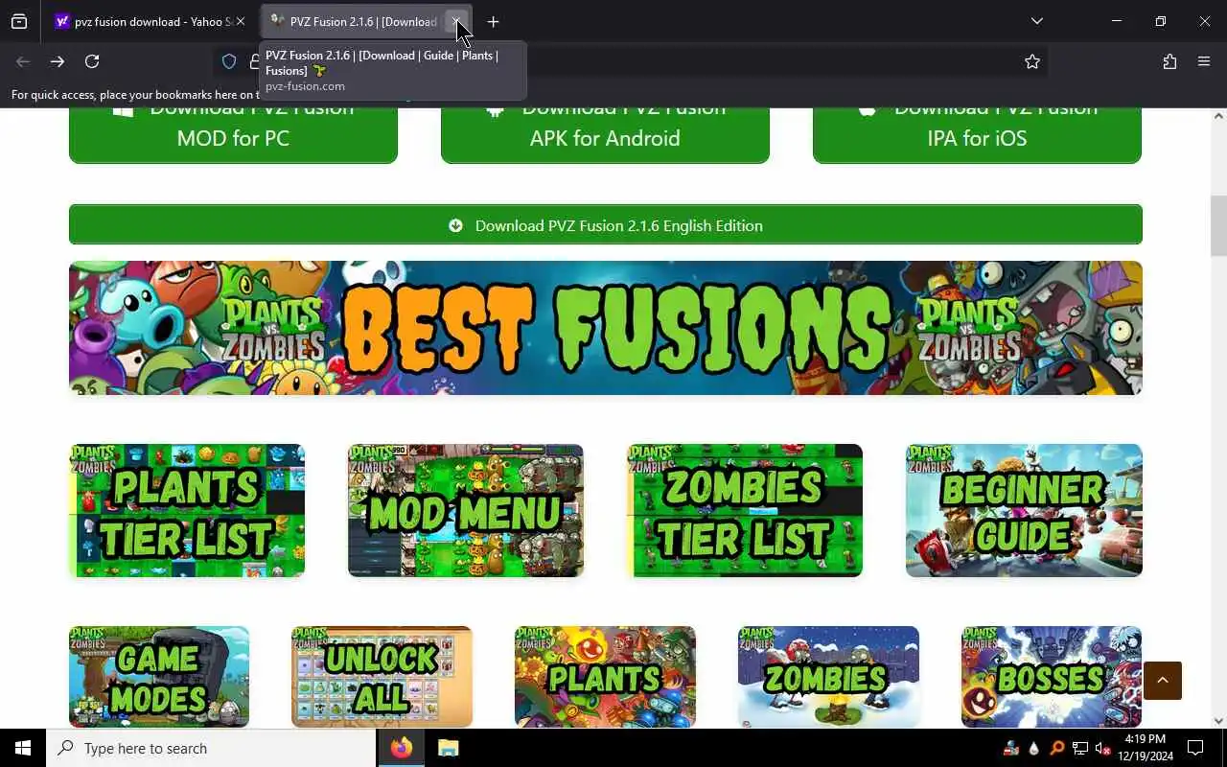Focus the Type here to search box
The height and width of the screenshot is (767, 1227).
pos(211,748)
